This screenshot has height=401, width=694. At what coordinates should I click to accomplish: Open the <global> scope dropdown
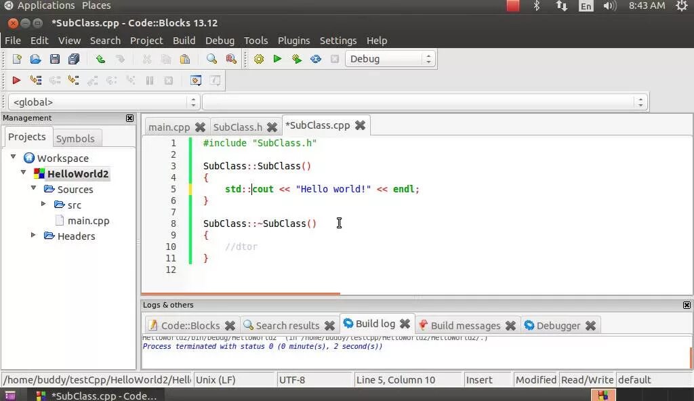coord(104,102)
